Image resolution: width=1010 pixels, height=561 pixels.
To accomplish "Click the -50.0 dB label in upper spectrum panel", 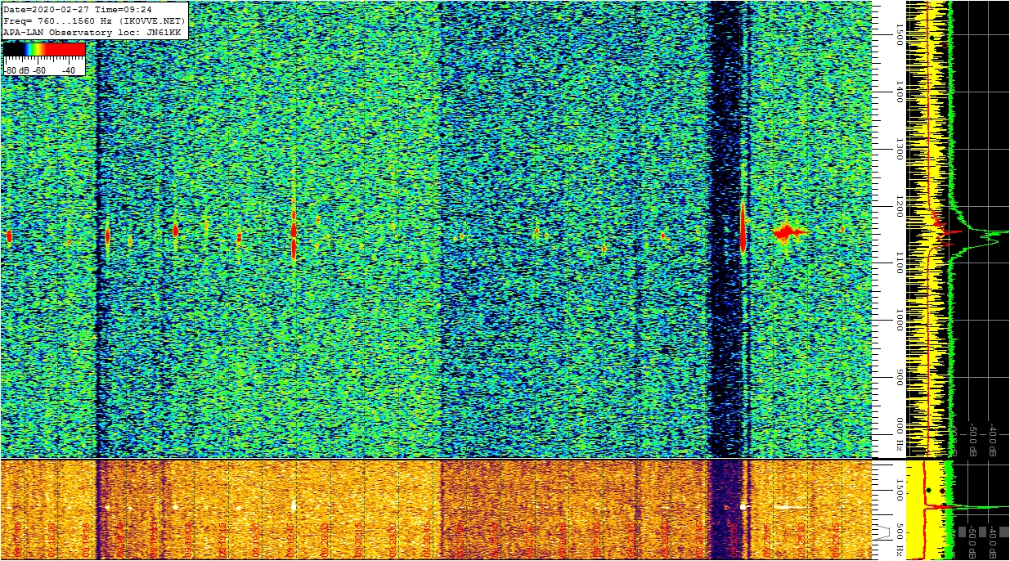I will 973,439.
